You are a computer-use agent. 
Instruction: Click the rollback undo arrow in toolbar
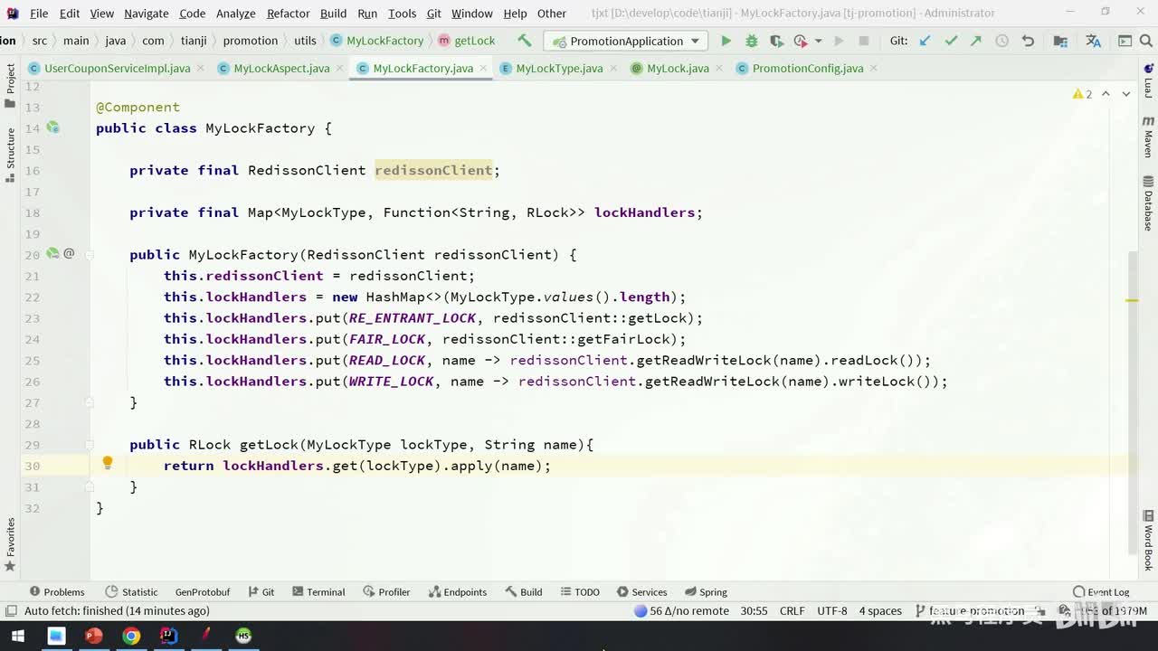(1028, 41)
